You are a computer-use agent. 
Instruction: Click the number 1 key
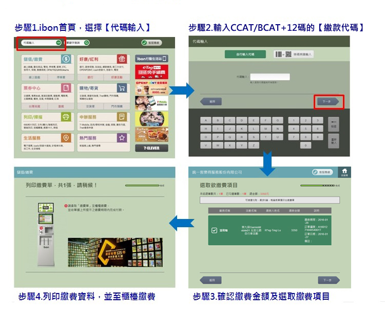click(x=294, y=120)
